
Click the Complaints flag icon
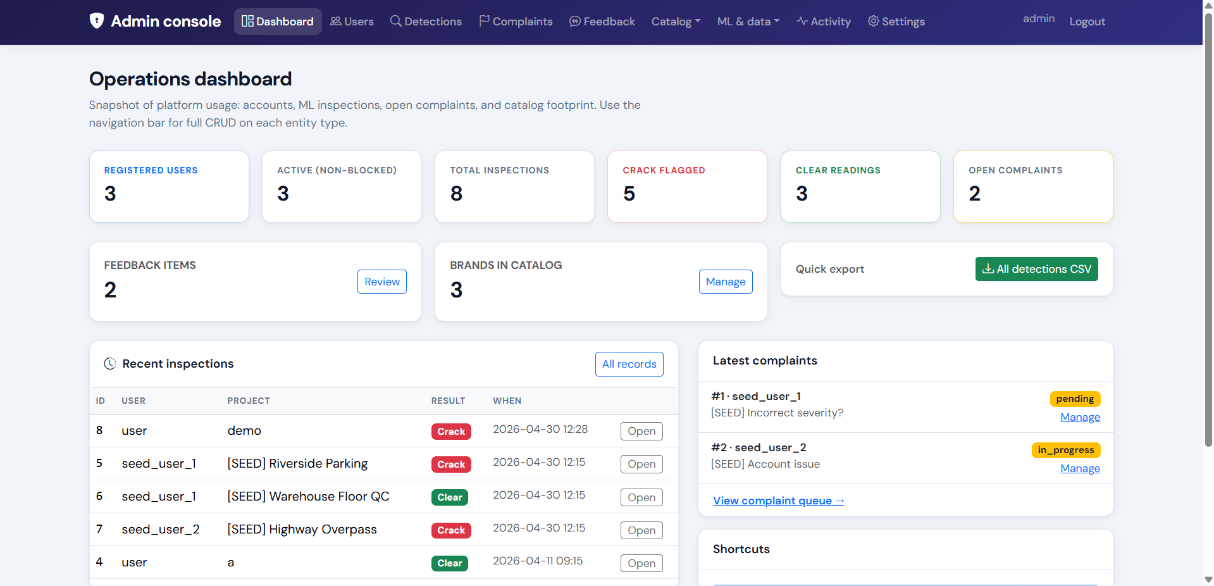(x=484, y=21)
